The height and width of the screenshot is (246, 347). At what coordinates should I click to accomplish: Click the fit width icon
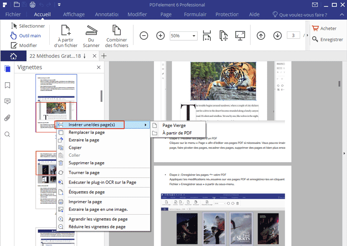207,36
